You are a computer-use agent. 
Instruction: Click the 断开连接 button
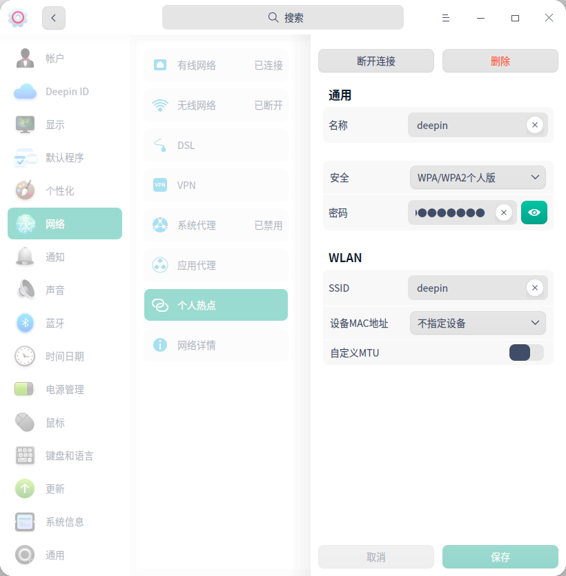(376, 61)
